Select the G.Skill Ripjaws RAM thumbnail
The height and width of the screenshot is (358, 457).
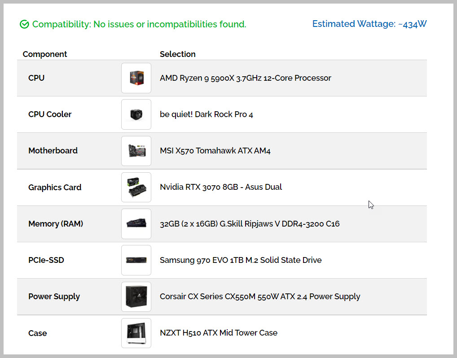pos(136,224)
